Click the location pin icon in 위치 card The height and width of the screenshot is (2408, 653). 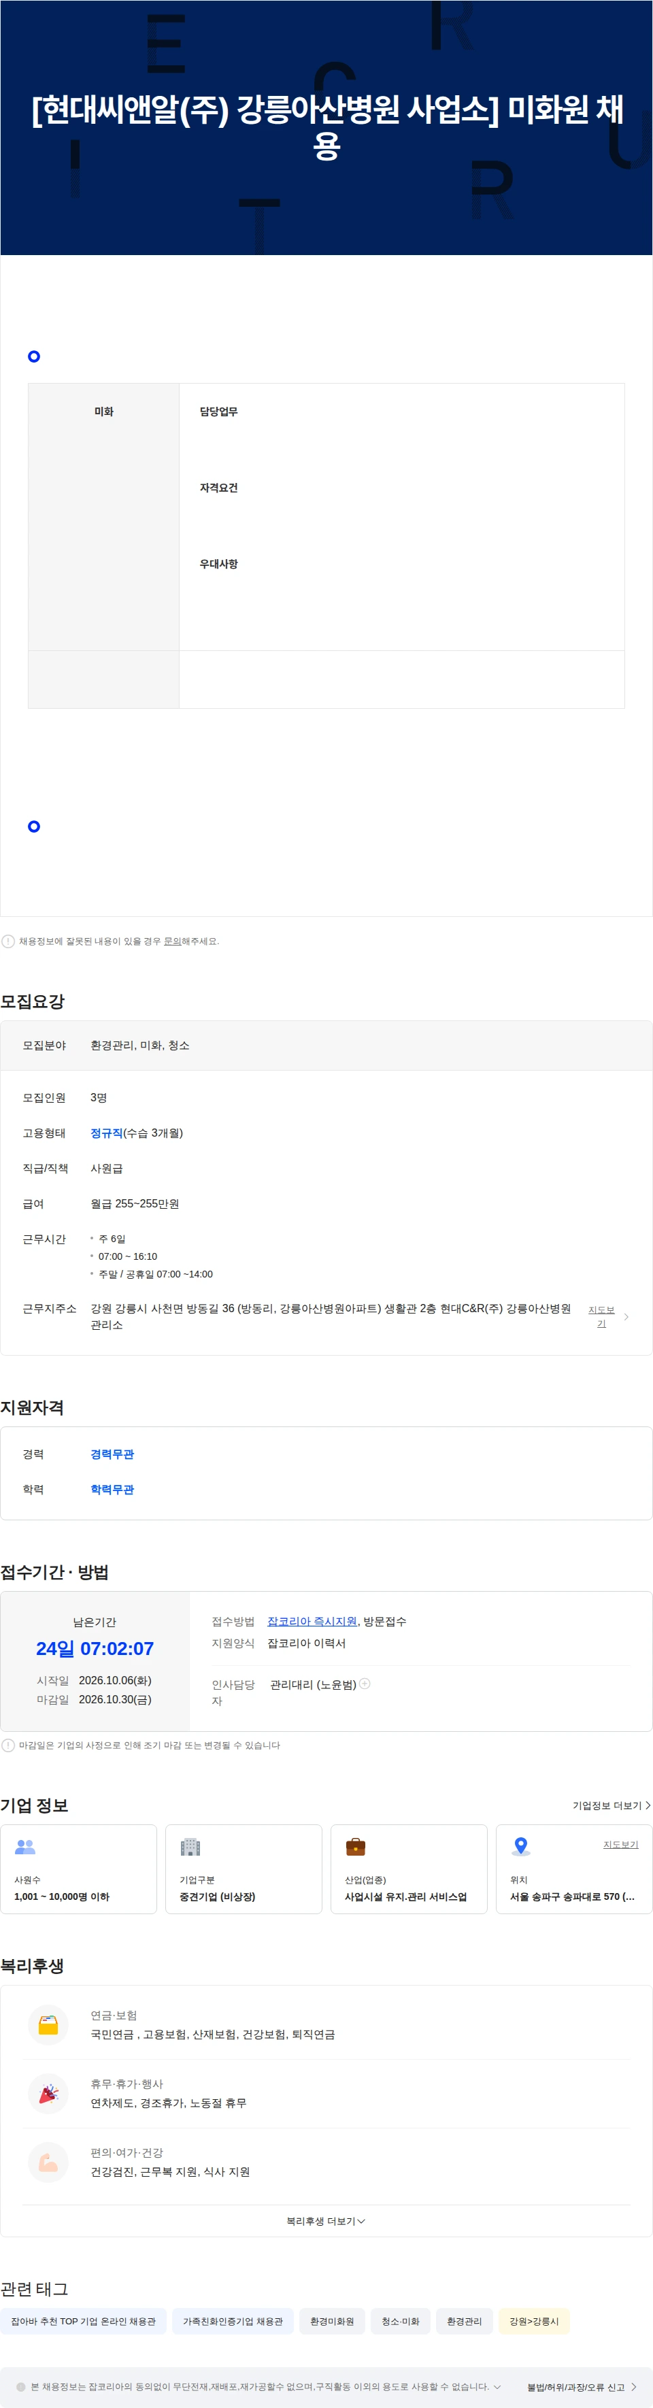tap(521, 1846)
